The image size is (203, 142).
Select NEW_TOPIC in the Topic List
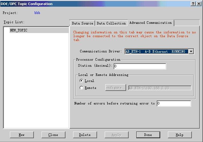(x=19, y=30)
